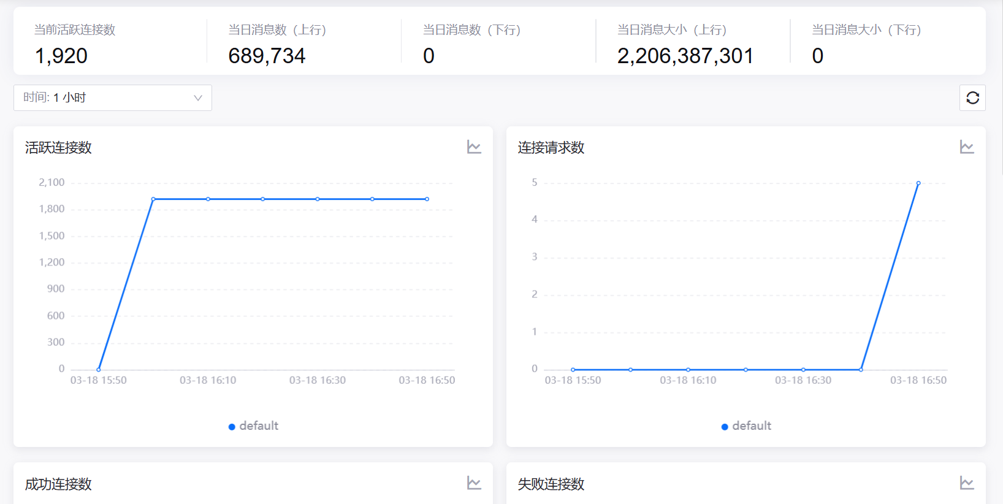Viewport: 1003px width, 504px height.
Task: Click the 失败连接数 panel title
Action: coord(551,484)
